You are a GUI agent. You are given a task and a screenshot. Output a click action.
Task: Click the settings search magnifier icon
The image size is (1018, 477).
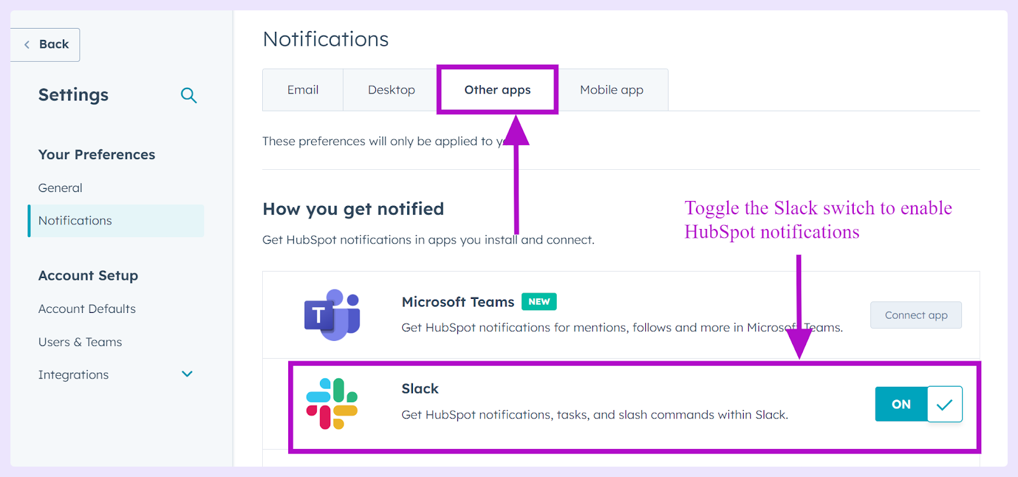(x=189, y=95)
